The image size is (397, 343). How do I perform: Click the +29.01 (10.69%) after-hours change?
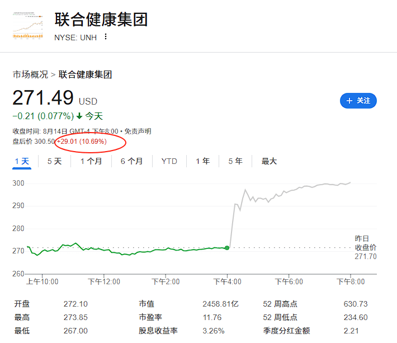pyautogui.click(x=82, y=142)
